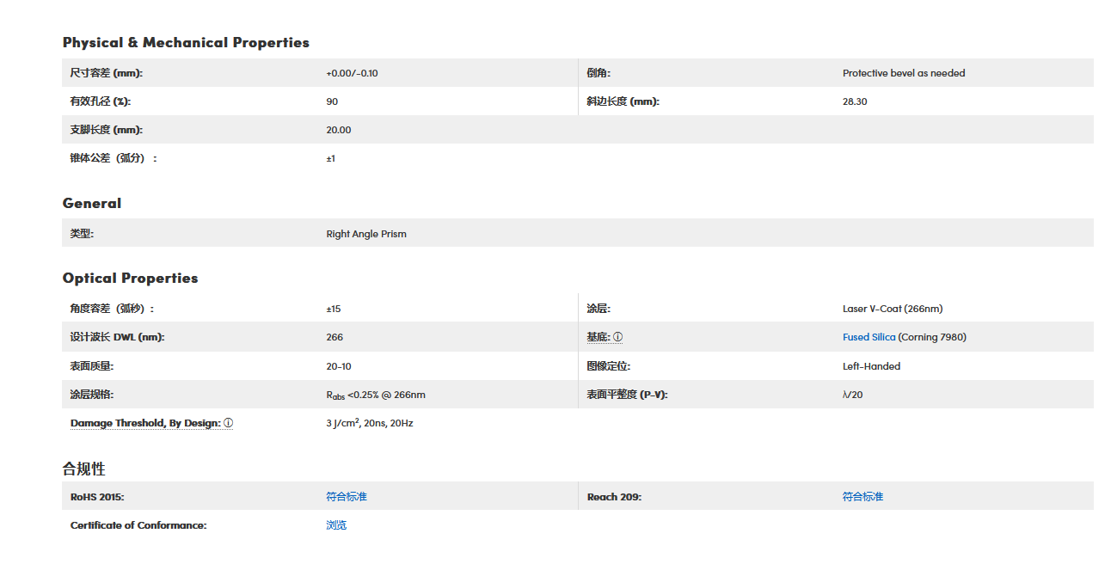Screen dimensions: 1111x564
Task: Click the Rabs <0.25% @ 266nm value
Action: click(x=376, y=395)
